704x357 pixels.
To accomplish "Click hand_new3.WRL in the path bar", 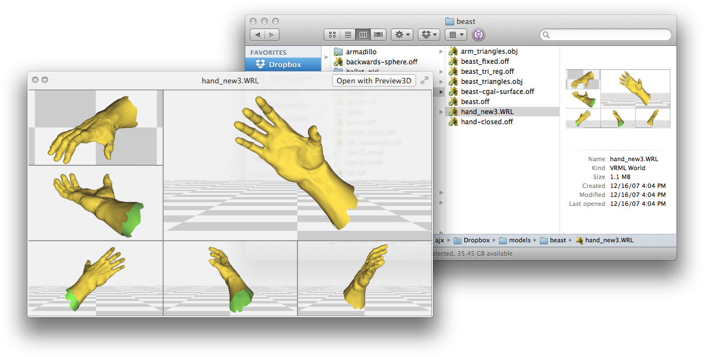I will click(x=608, y=240).
